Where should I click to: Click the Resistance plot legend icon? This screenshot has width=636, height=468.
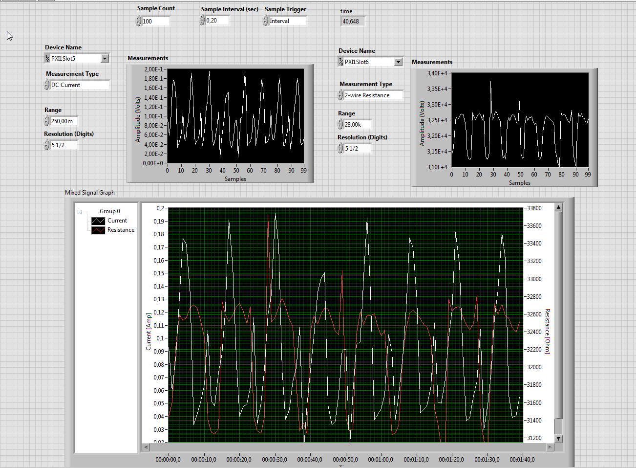(x=98, y=230)
